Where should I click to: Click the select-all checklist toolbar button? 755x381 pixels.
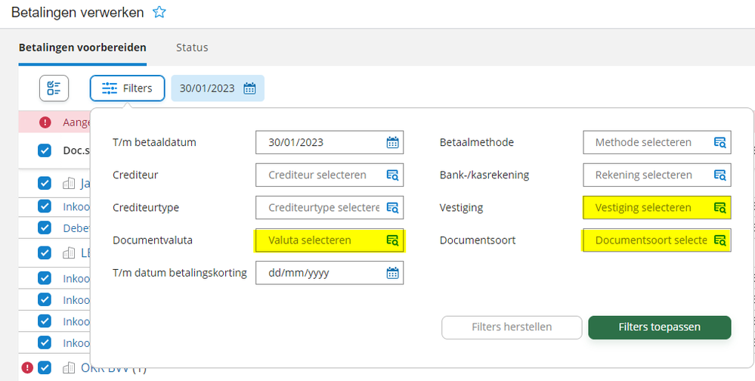click(x=54, y=88)
